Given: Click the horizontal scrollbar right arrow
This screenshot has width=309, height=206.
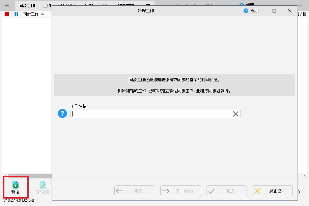Looking at the screenshot, I should click(305, 176).
